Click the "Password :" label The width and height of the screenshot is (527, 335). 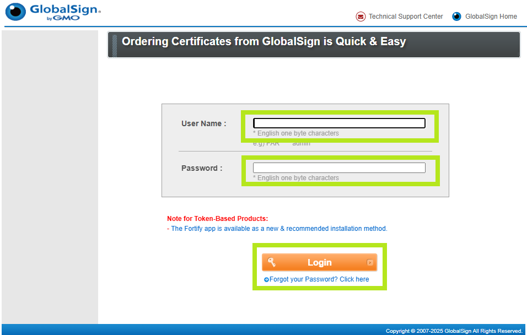202,168
